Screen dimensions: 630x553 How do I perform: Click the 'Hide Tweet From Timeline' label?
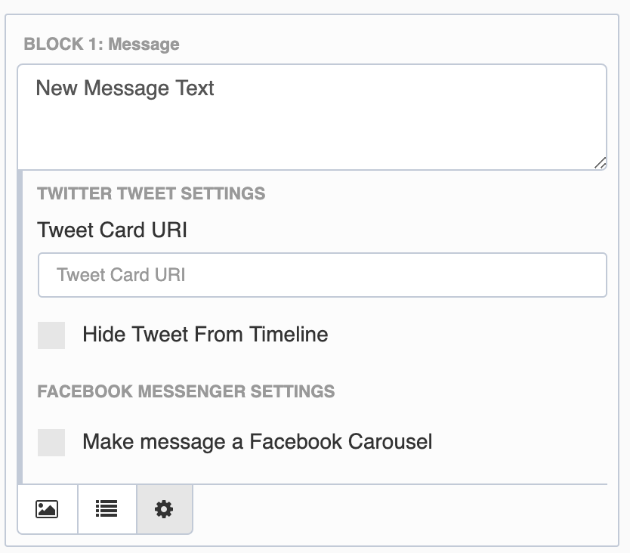(205, 335)
